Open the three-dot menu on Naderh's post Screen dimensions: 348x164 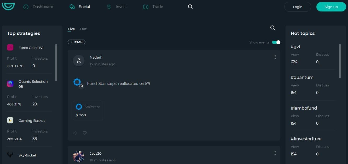275,57
